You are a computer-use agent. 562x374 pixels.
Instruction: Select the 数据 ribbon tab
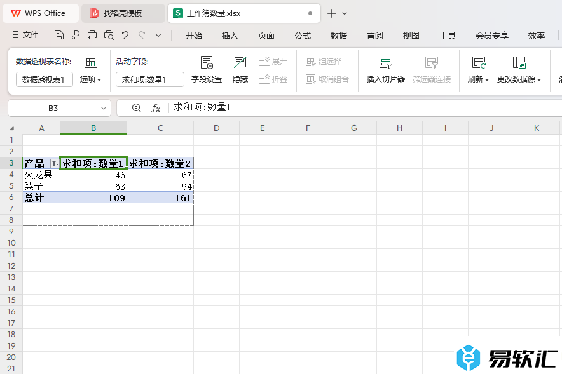point(339,36)
